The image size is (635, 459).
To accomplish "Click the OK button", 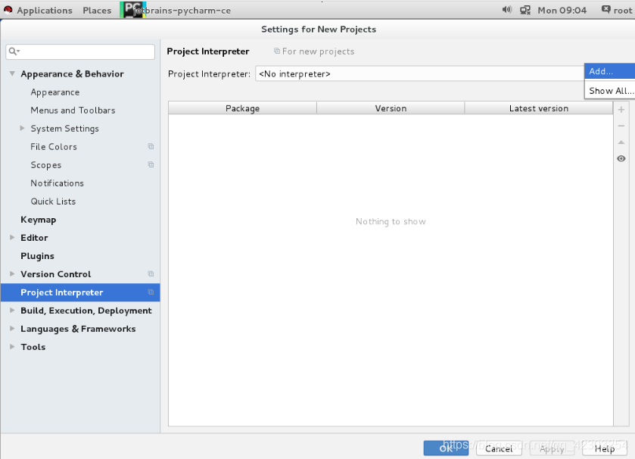I will pyautogui.click(x=446, y=448).
